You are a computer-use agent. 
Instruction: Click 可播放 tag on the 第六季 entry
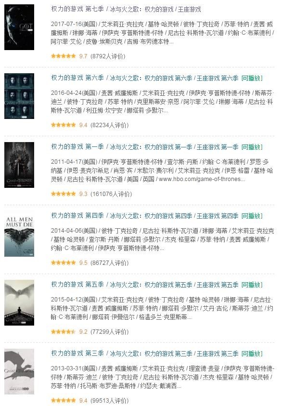click(x=252, y=78)
